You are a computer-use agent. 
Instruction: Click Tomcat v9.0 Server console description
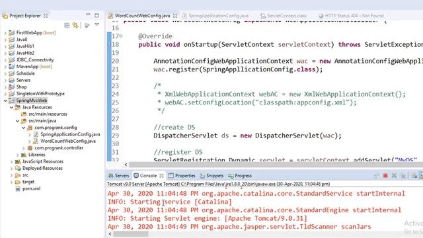(x=219, y=184)
